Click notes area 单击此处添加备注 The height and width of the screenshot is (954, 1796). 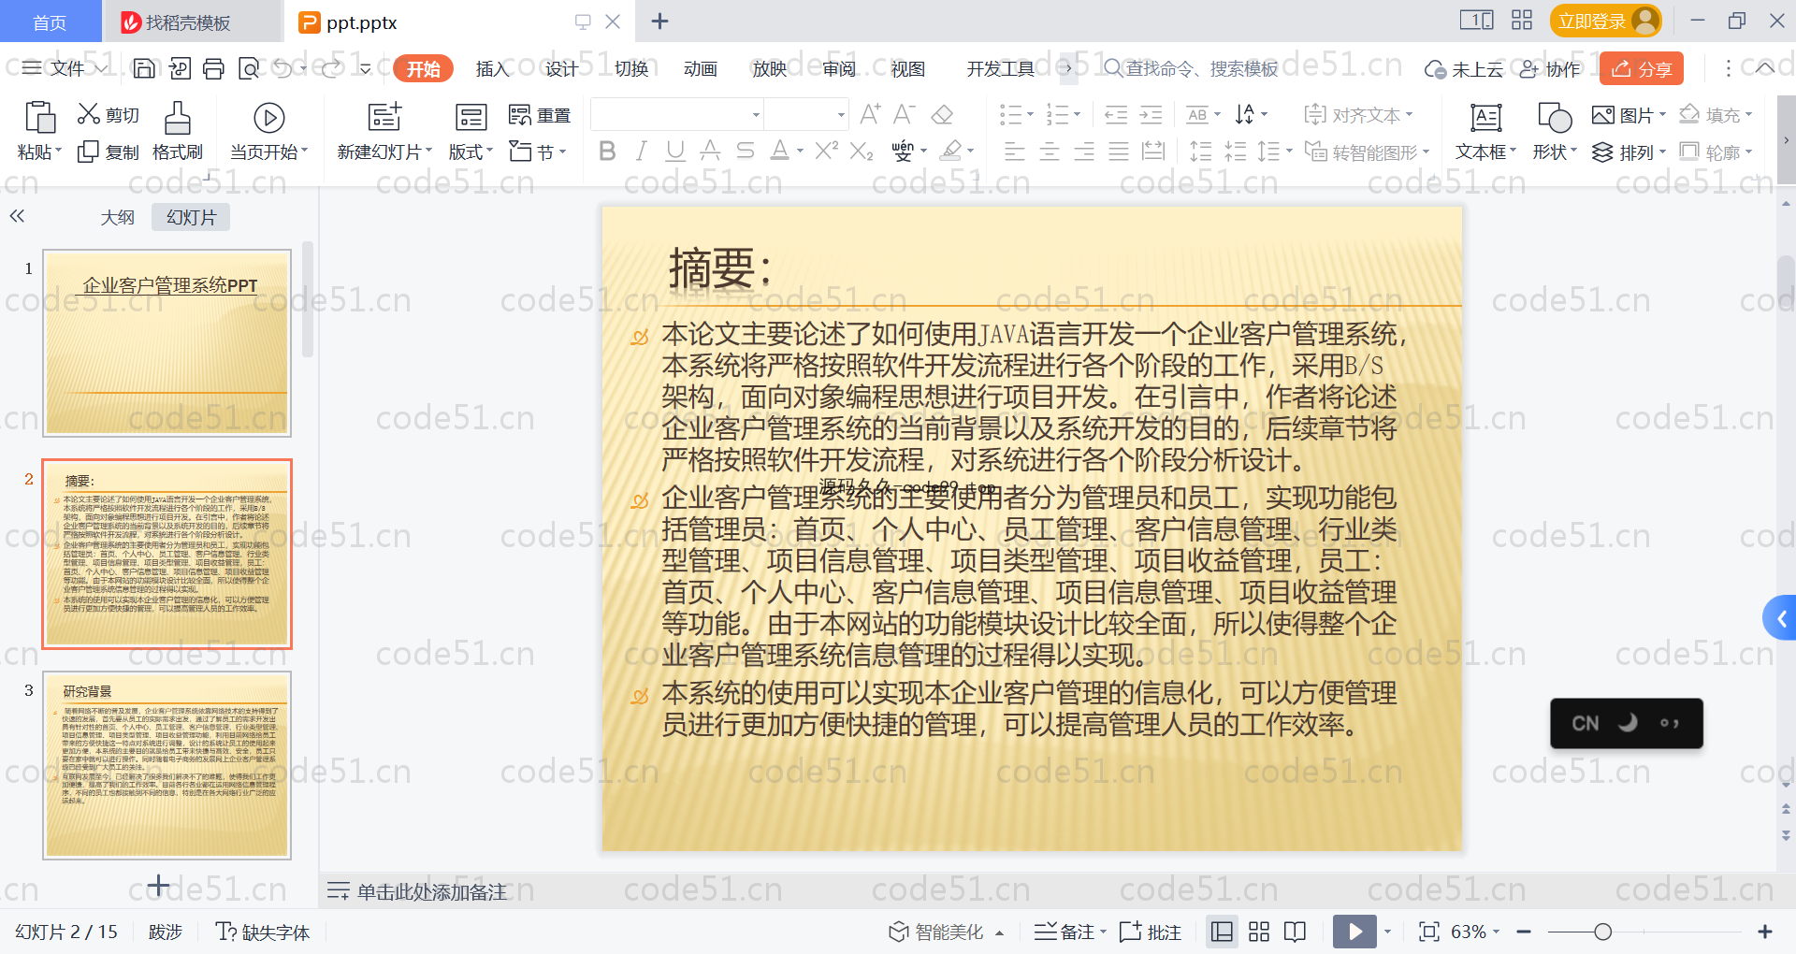point(432,891)
